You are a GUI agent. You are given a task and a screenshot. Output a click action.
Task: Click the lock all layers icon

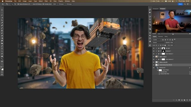point(165,45)
